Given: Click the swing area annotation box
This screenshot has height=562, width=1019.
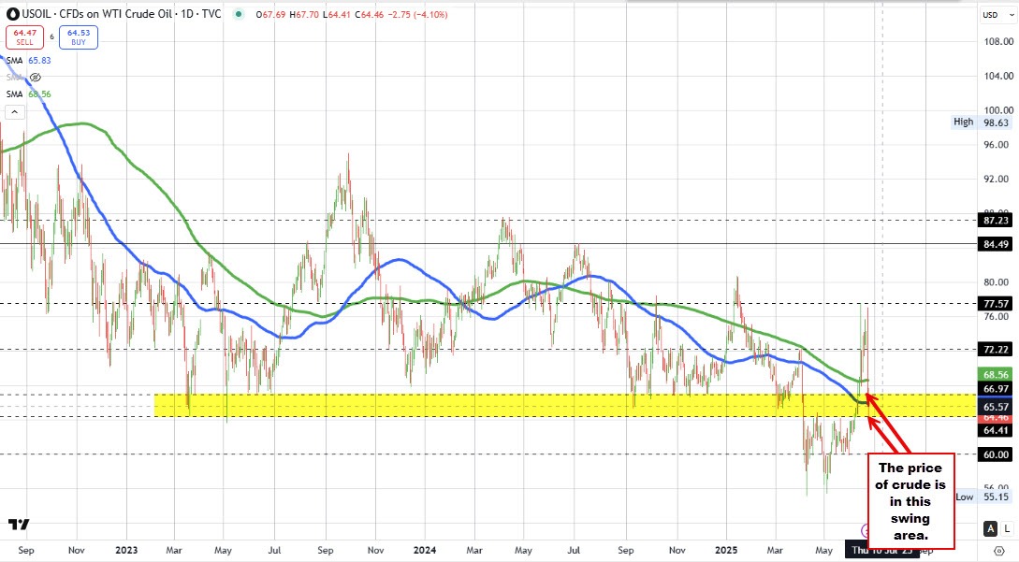Looking at the screenshot, I should (911, 501).
